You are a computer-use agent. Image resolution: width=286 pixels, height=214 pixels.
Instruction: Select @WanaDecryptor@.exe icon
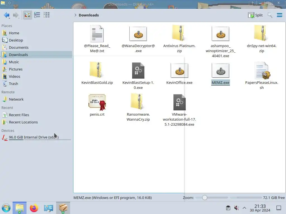tap(138, 34)
